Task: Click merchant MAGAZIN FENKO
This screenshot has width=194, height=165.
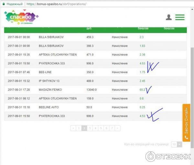Action: pyautogui.click(x=50, y=90)
